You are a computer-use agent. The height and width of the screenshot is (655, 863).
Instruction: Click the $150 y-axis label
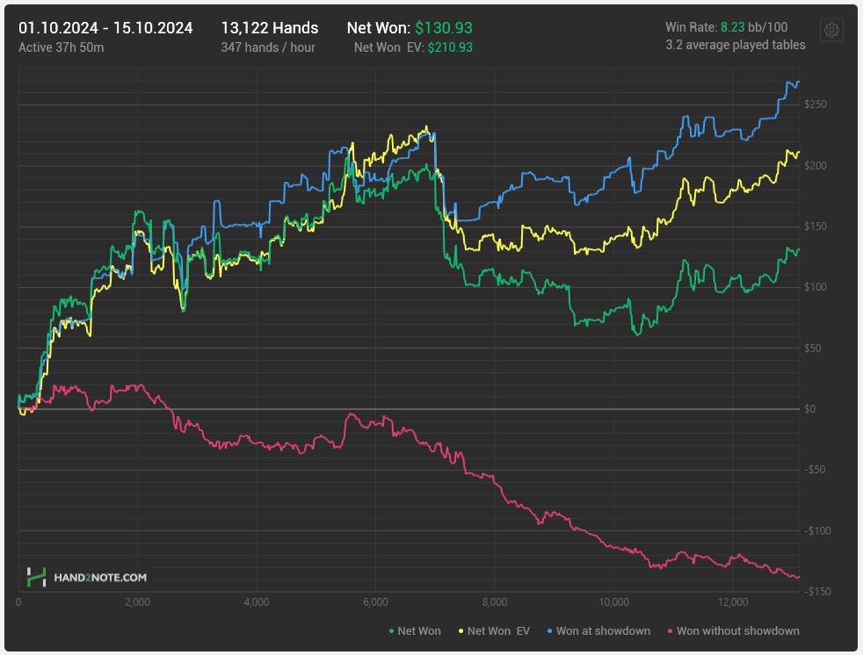(816, 226)
